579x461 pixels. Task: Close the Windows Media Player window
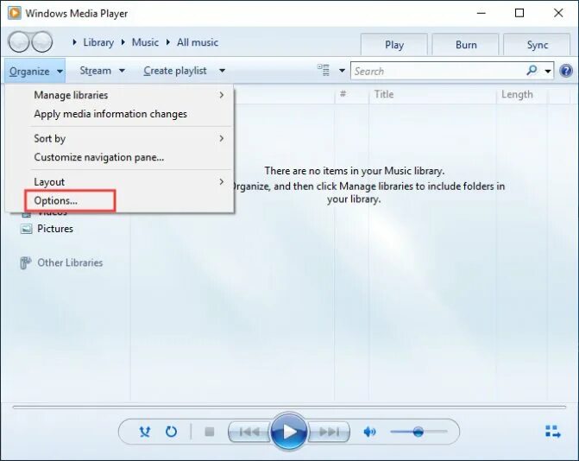pos(558,13)
